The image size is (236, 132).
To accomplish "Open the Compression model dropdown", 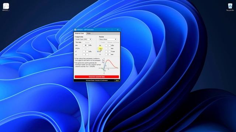I will pyautogui.click(x=83, y=39).
